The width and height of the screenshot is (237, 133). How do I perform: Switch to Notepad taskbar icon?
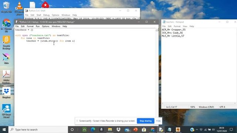(170, 130)
